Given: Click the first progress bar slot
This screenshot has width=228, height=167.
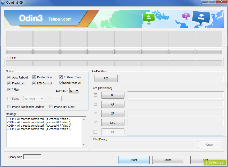Looking at the screenshot, I should point(19,51).
